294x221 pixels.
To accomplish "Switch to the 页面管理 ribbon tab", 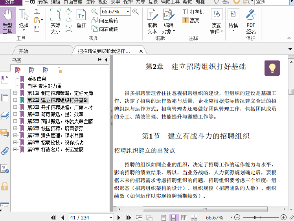I will [73, 2].
